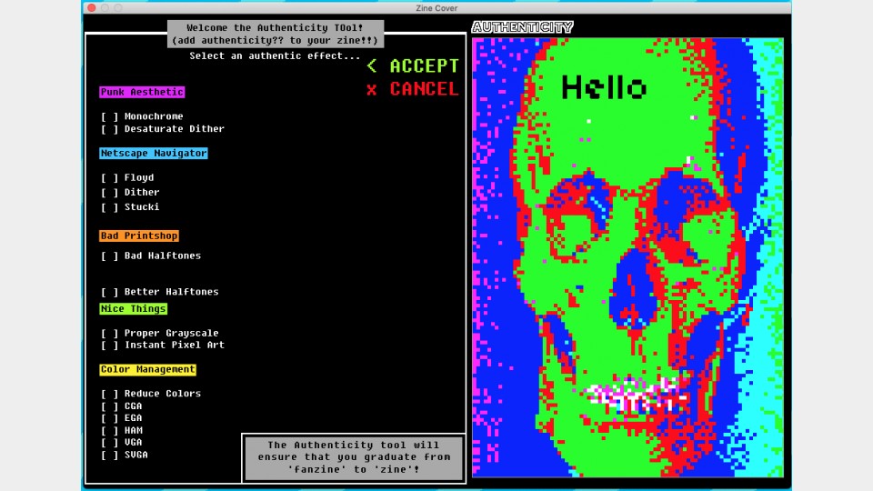Check the VGA option
Viewport: 873px width, 491px height.
click(x=110, y=443)
